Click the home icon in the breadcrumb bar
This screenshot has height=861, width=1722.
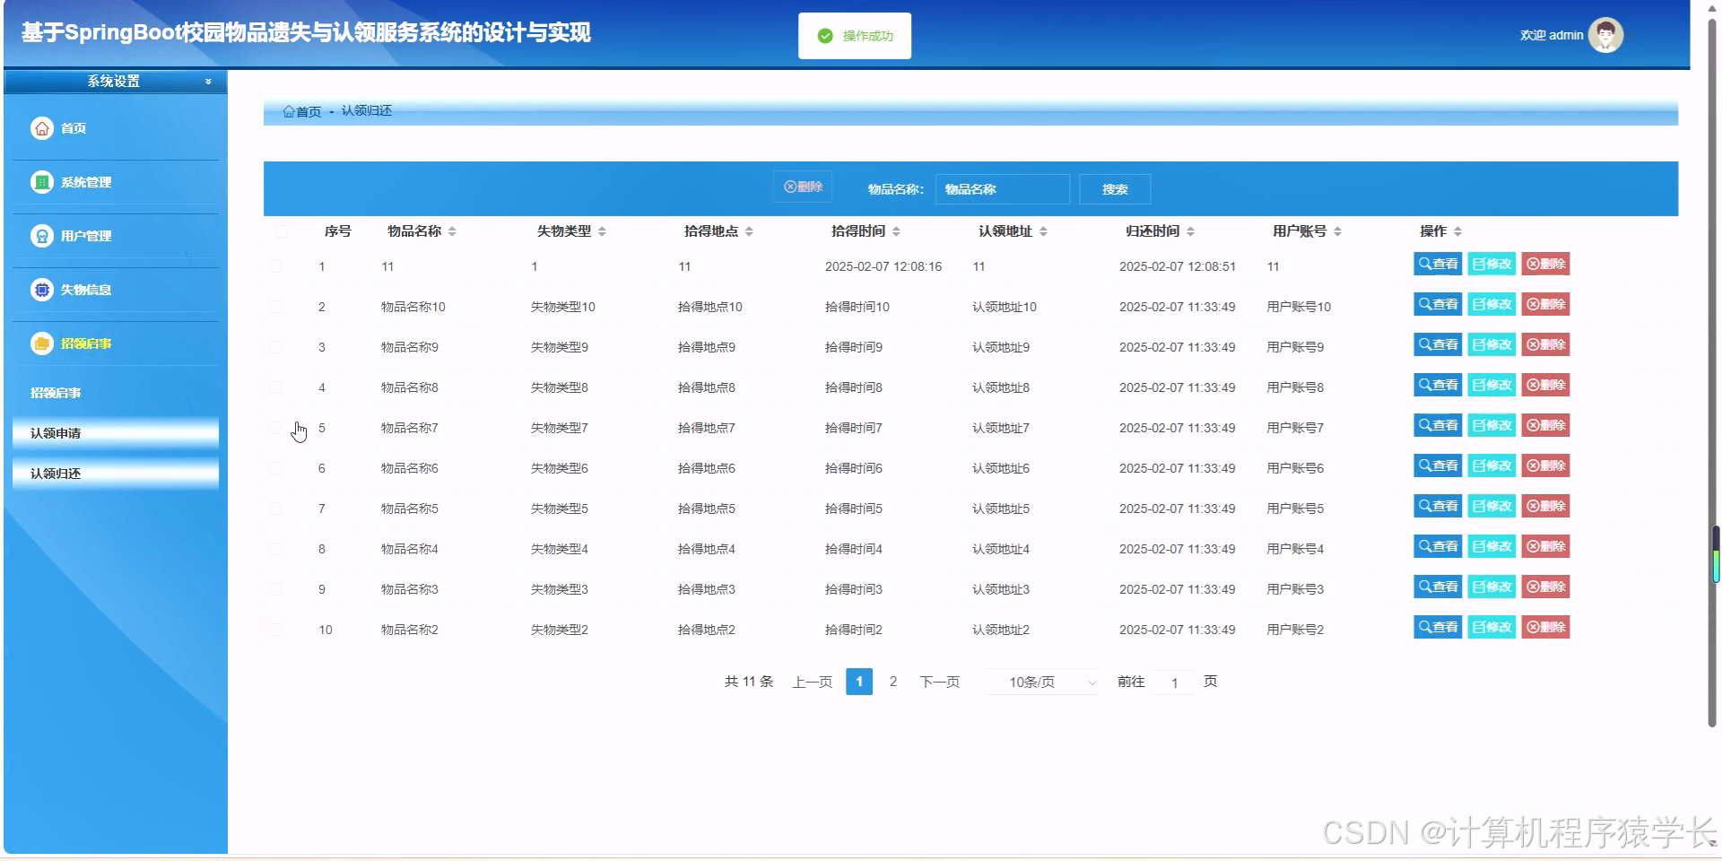pos(289,111)
